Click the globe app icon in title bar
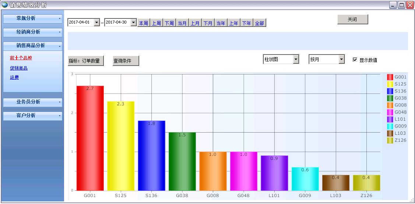The width and height of the screenshot is (415, 204). pos(5,5)
